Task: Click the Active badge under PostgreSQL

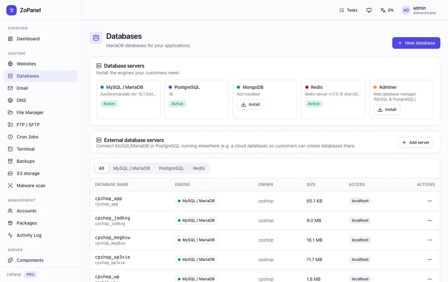Action: click(x=177, y=104)
